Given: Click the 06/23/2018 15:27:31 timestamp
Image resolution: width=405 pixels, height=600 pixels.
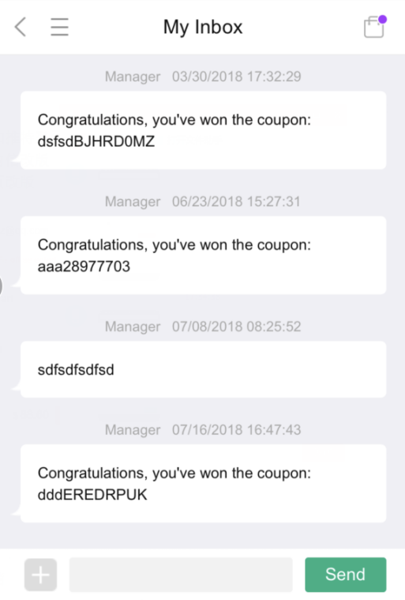Looking at the screenshot, I should [x=236, y=202].
